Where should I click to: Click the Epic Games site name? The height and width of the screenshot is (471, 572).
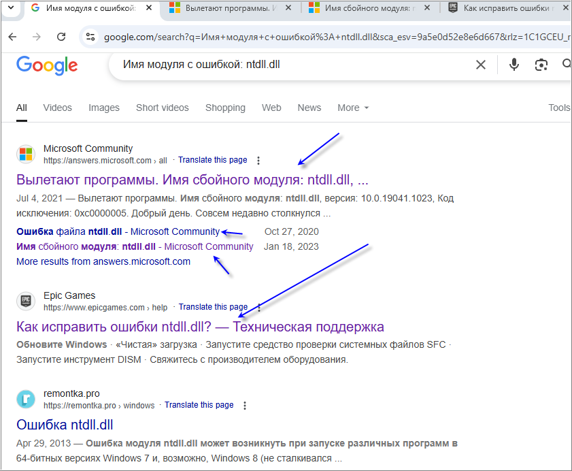click(x=69, y=295)
